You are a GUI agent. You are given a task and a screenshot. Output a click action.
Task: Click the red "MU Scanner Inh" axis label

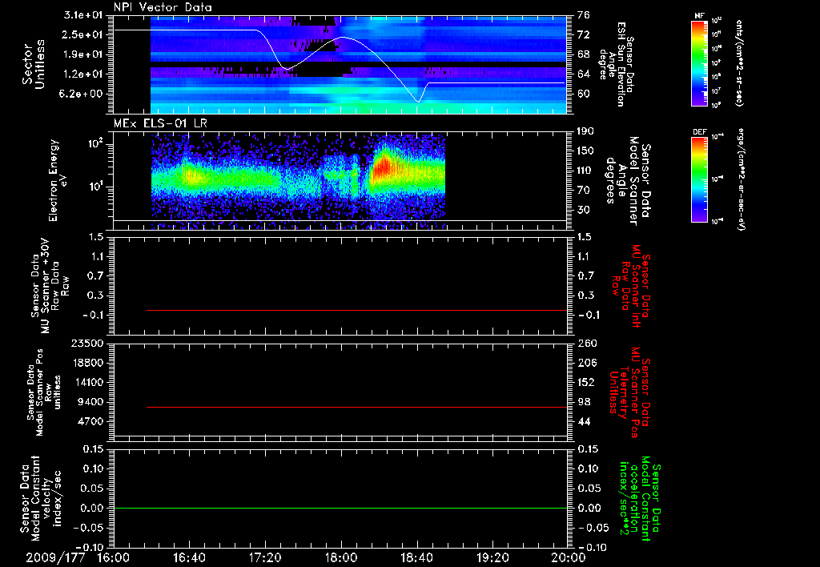(630, 286)
